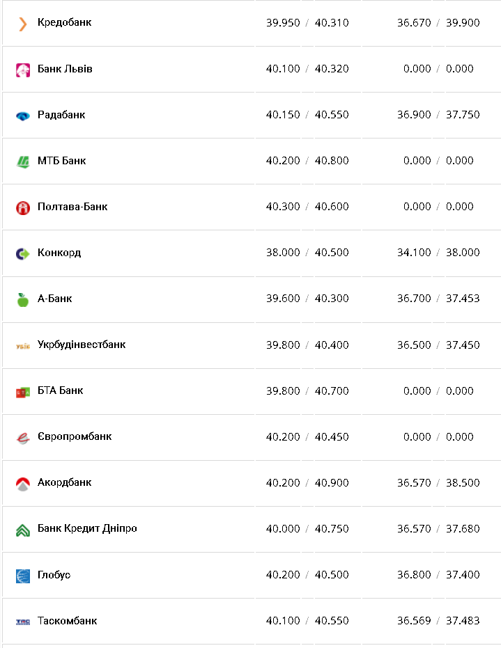The width and height of the screenshot is (501, 648).
Task: Open the Укрбудінвестбанк bank link
Action: [x=82, y=345]
